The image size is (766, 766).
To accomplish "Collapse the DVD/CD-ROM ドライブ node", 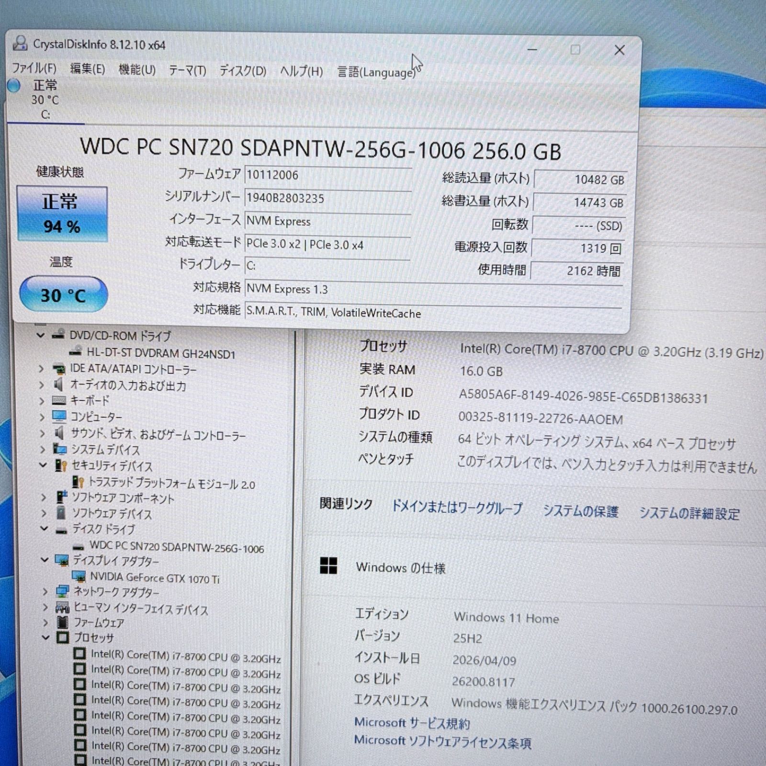I will [41, 335].
